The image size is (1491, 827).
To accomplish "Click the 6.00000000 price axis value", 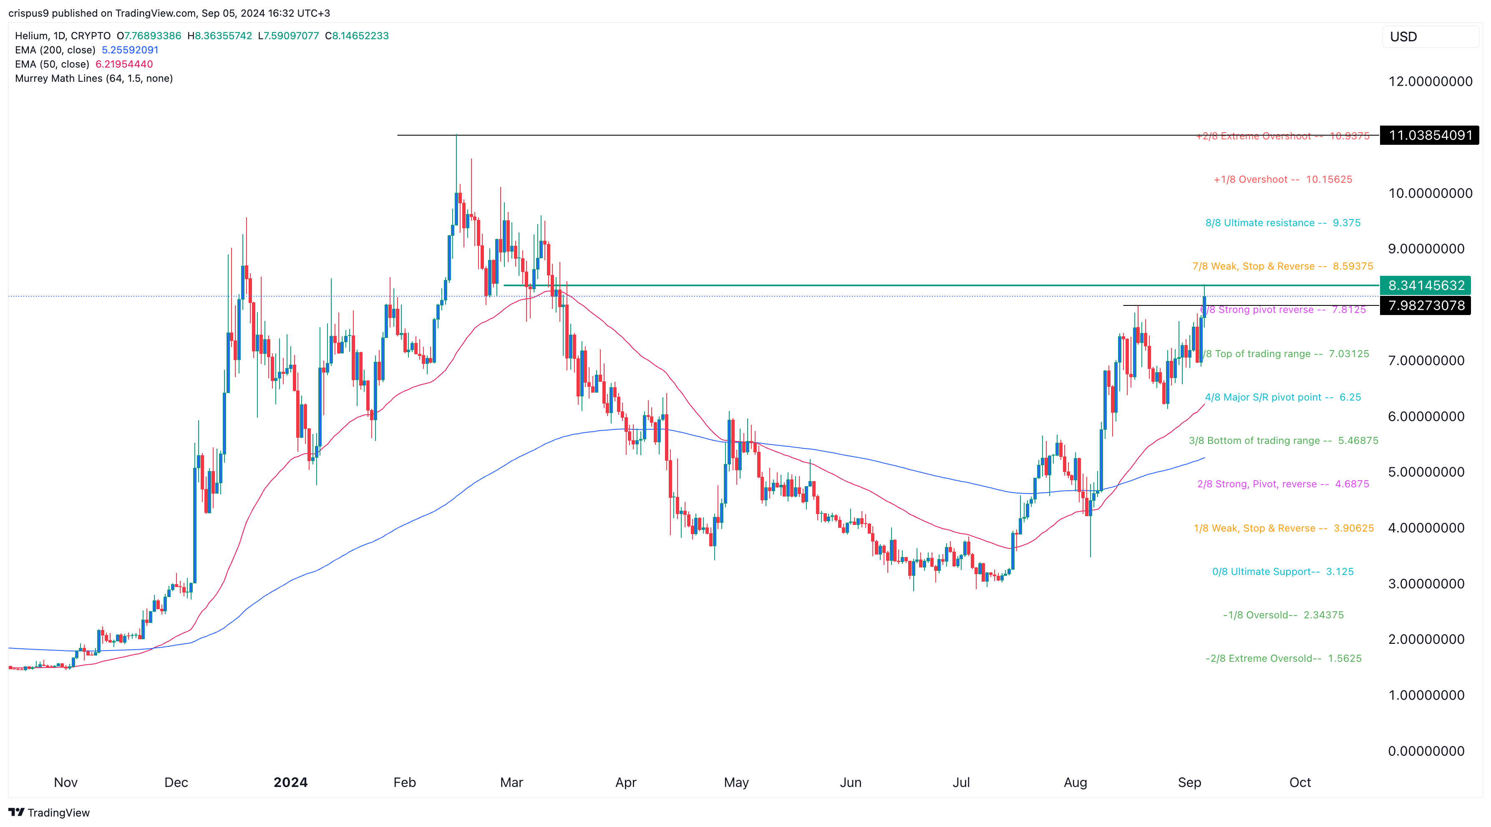I will click(1426, 416).
